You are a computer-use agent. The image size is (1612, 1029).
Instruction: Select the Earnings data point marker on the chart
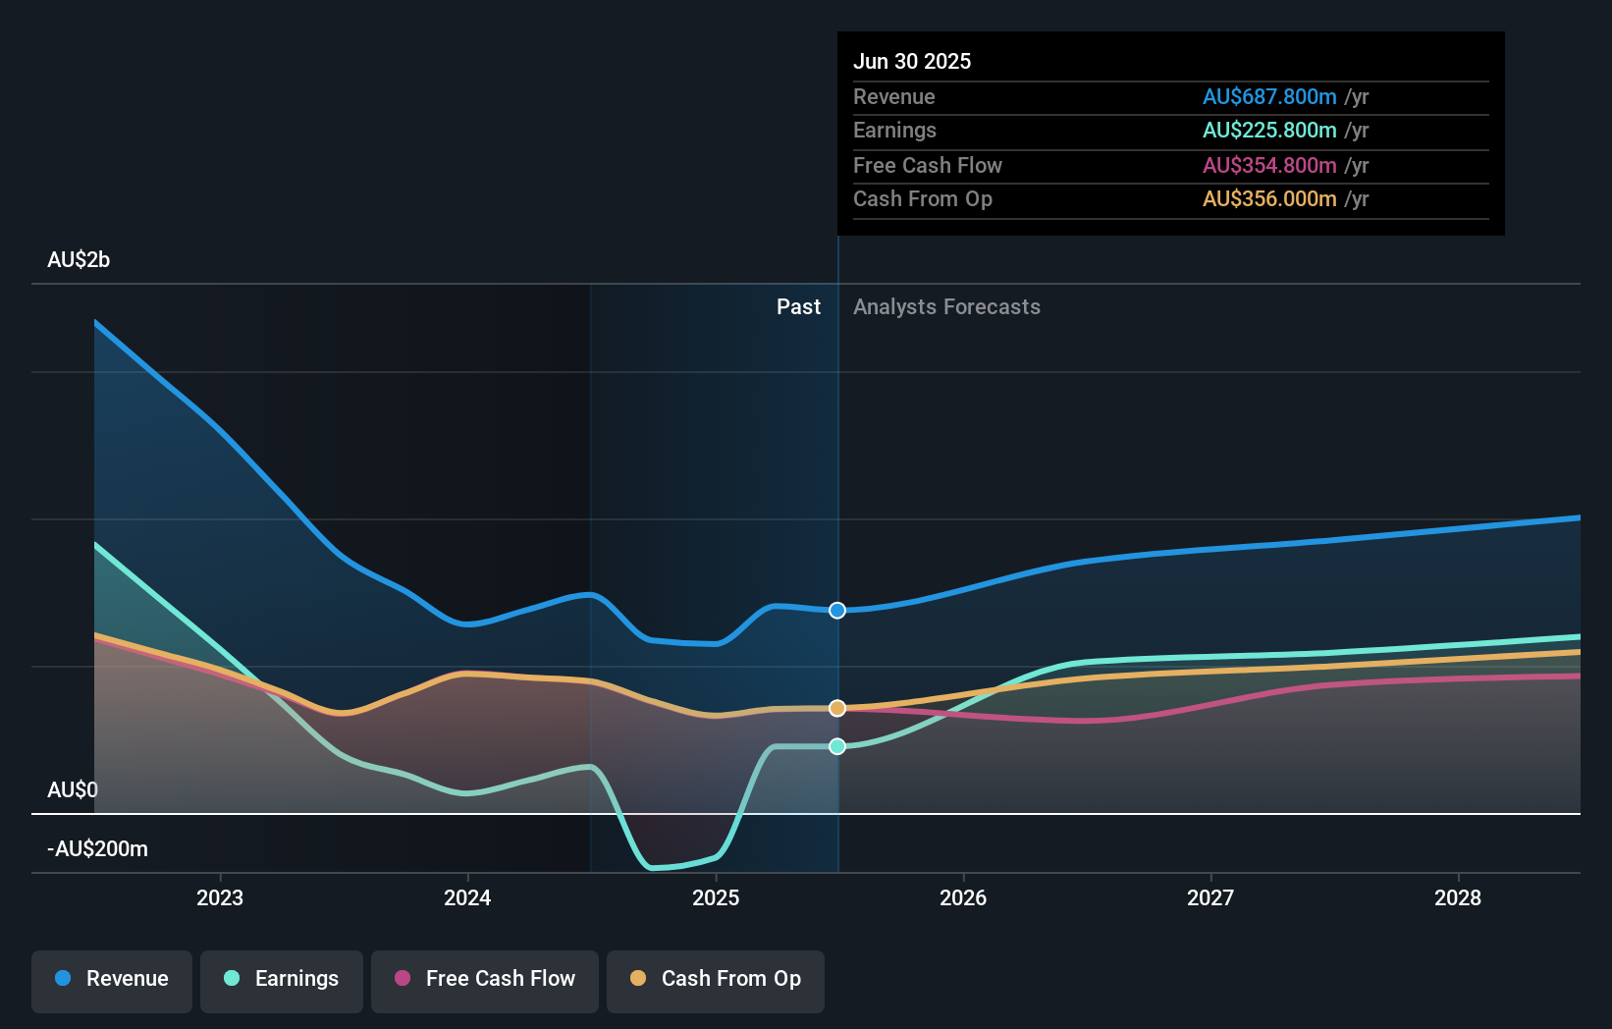tap(837, 746)
